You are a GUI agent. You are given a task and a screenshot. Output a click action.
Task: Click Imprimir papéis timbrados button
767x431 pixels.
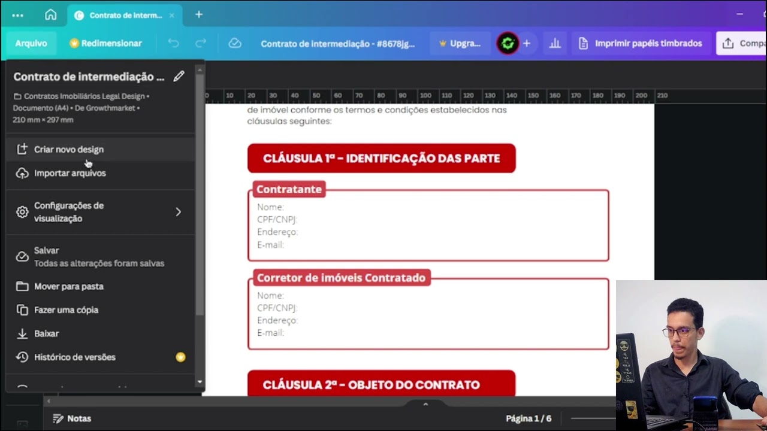pyautogui.click(x=641, y=43)
